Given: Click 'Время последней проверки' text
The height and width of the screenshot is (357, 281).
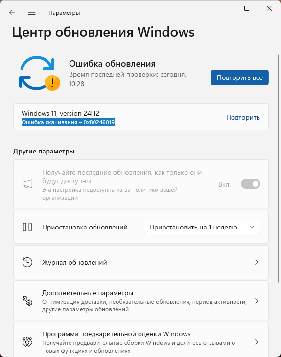Looking at the screenshot, I should click(x=127, y=79).
